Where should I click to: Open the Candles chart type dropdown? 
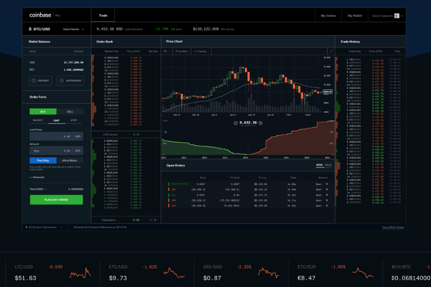(182, 52)
